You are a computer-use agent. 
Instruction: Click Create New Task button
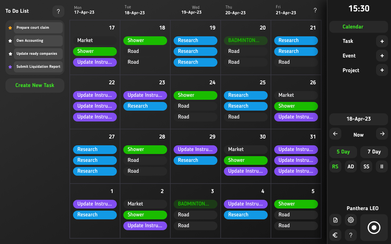[35, 85]
